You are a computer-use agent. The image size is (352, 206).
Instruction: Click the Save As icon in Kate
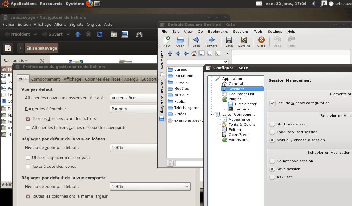(x=244, y=40)
